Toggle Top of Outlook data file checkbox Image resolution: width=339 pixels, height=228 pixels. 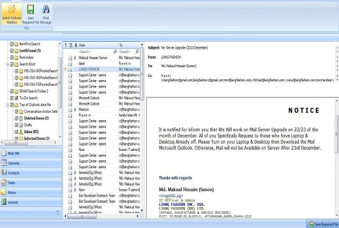[x=12, y=105]
